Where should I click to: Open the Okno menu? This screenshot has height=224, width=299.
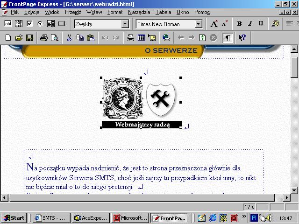(183, 13)
